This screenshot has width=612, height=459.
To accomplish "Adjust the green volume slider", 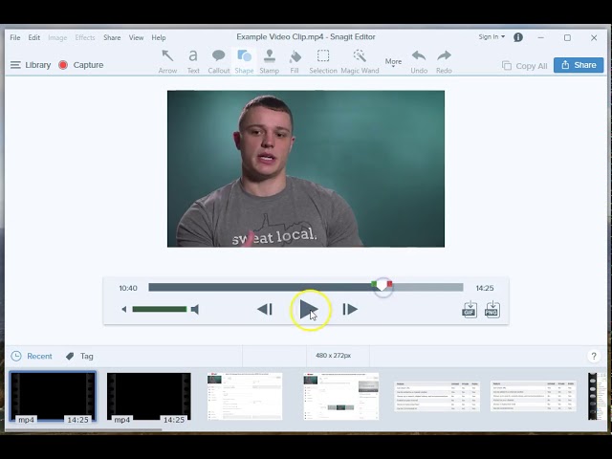I will tap(160, 310).
